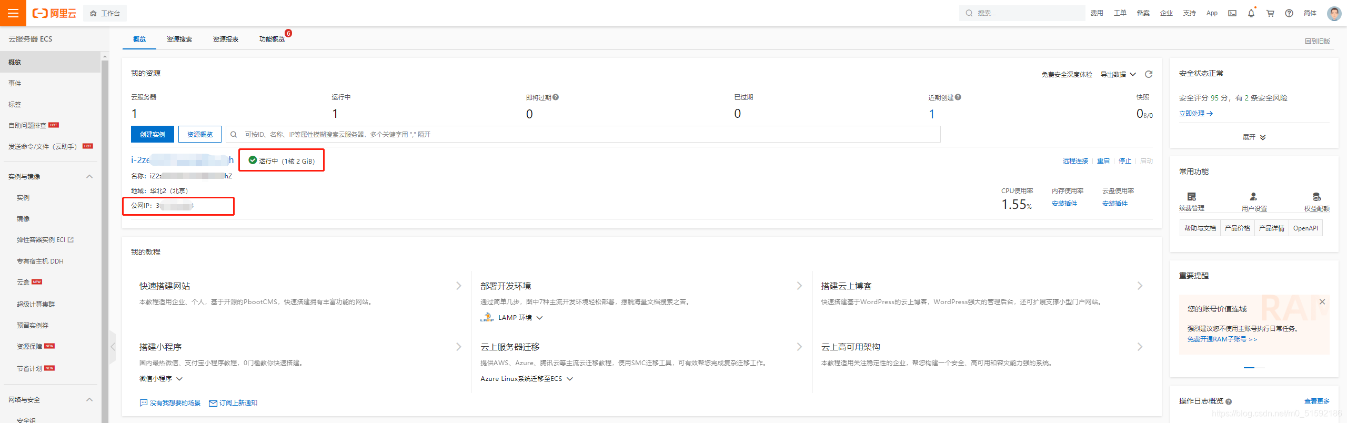Click the LAMP environment icon

tap(487, 317)
